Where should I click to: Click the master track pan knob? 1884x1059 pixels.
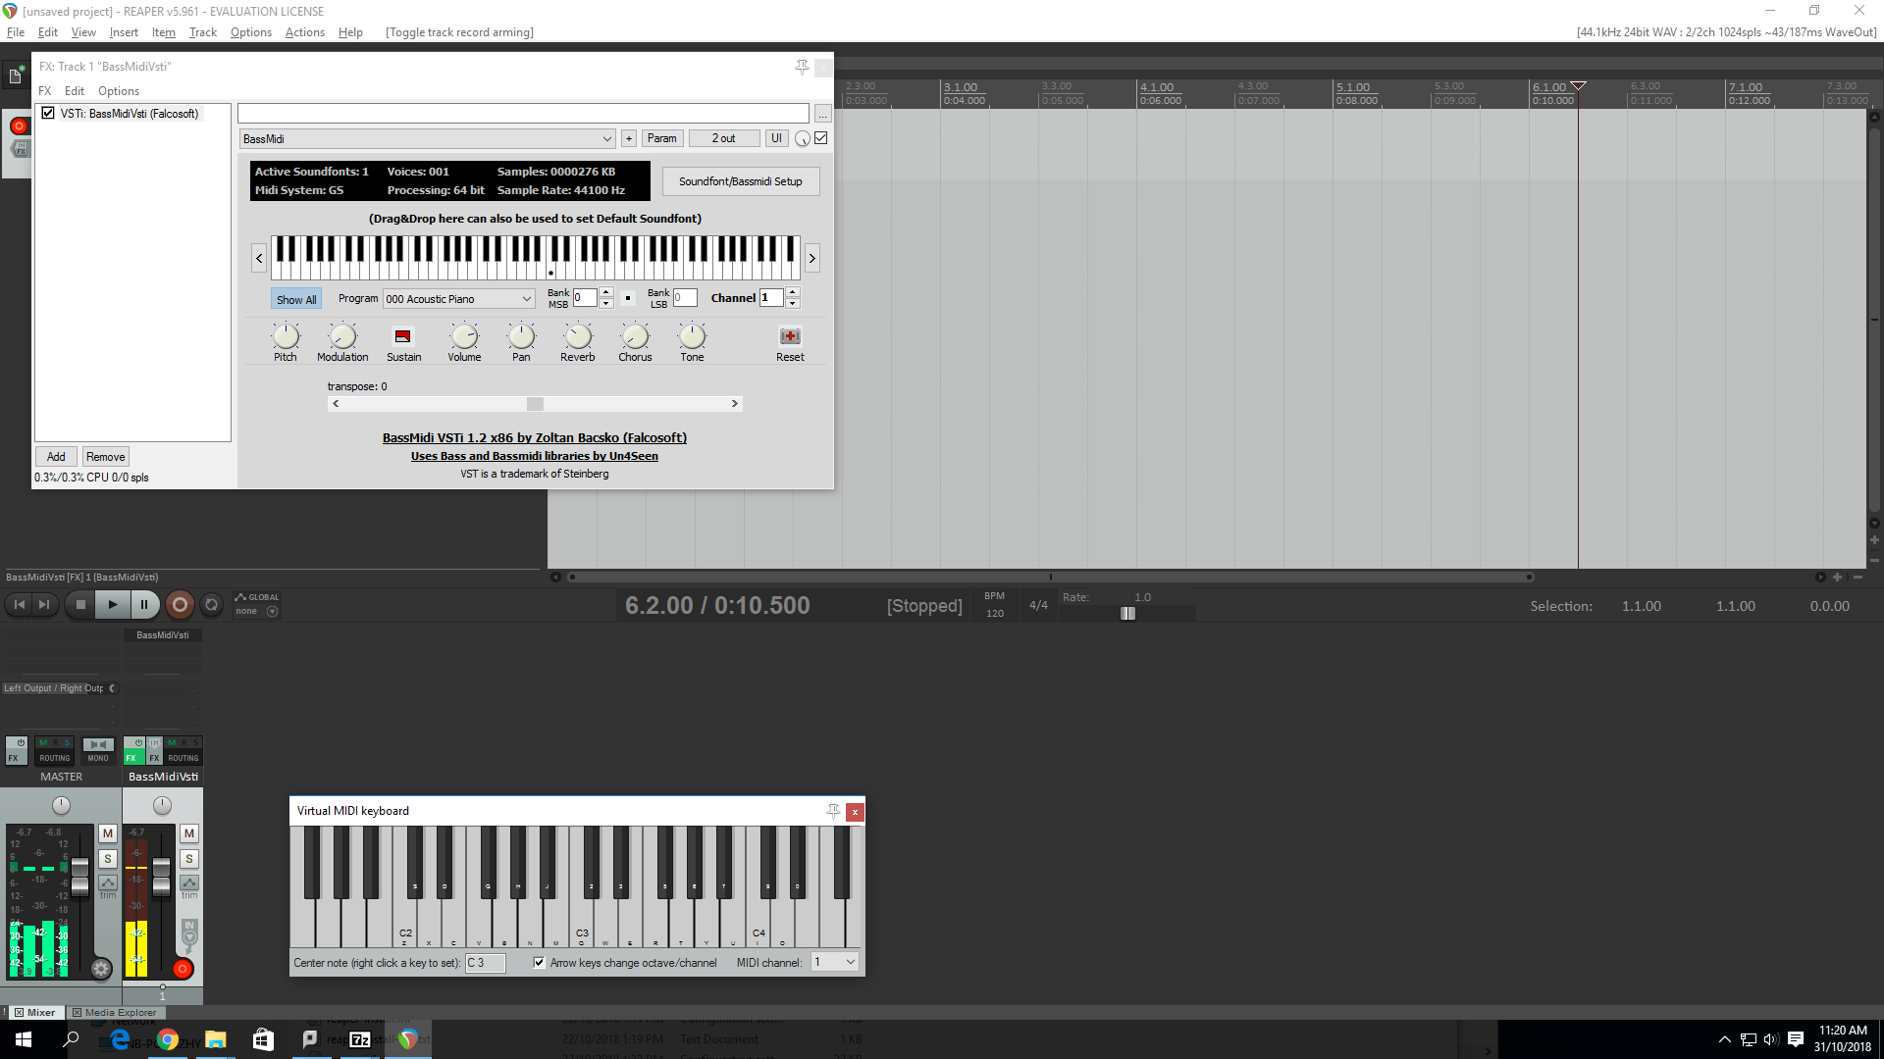click(61, 805)
